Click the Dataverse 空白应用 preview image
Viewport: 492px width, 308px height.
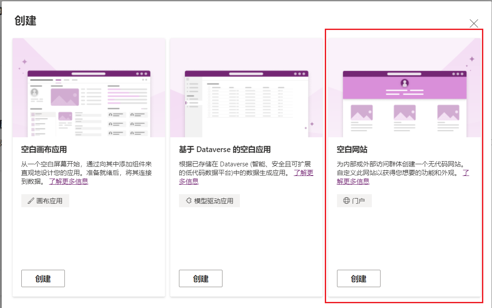tap(246, 88)
